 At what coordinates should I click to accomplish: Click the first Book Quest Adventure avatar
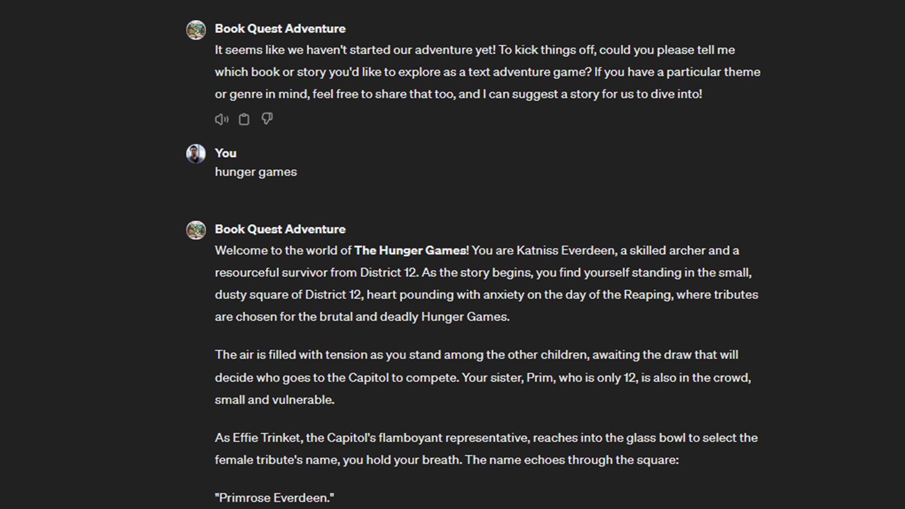pos(196,30)
